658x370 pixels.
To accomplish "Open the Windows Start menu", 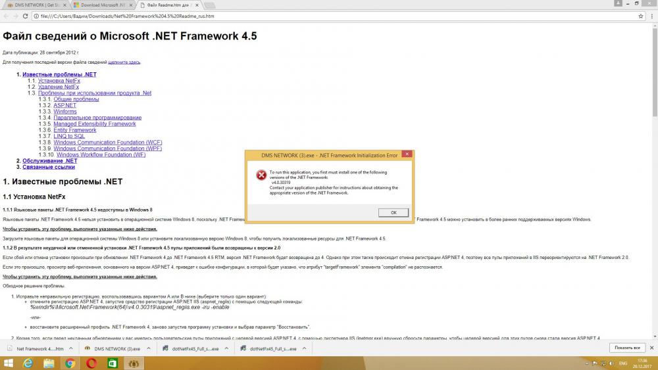I will pyautogui.click(x=9, y=363).
